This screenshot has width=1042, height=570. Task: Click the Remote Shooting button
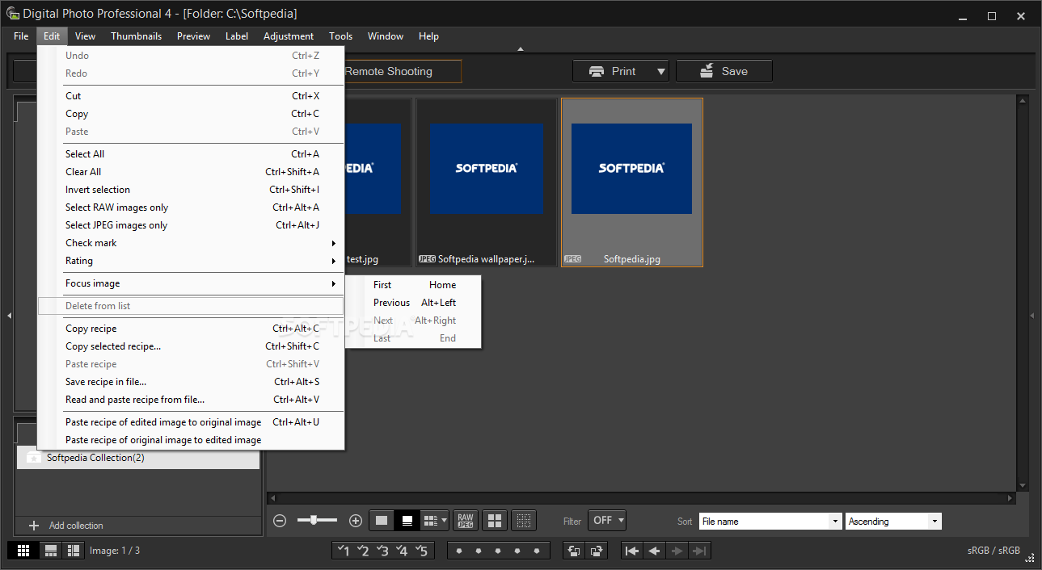403,71
